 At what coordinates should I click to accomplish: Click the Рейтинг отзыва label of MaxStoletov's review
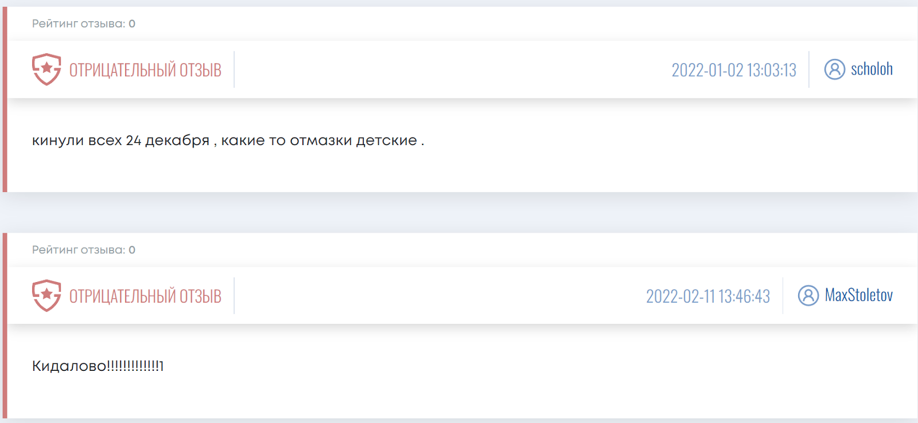click(x=79, y=250)
